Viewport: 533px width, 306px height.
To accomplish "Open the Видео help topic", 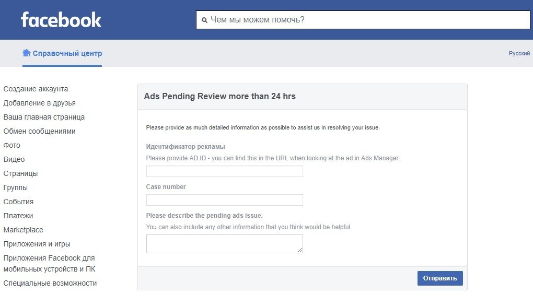I will pyautogui.click(x=14, y=159).
